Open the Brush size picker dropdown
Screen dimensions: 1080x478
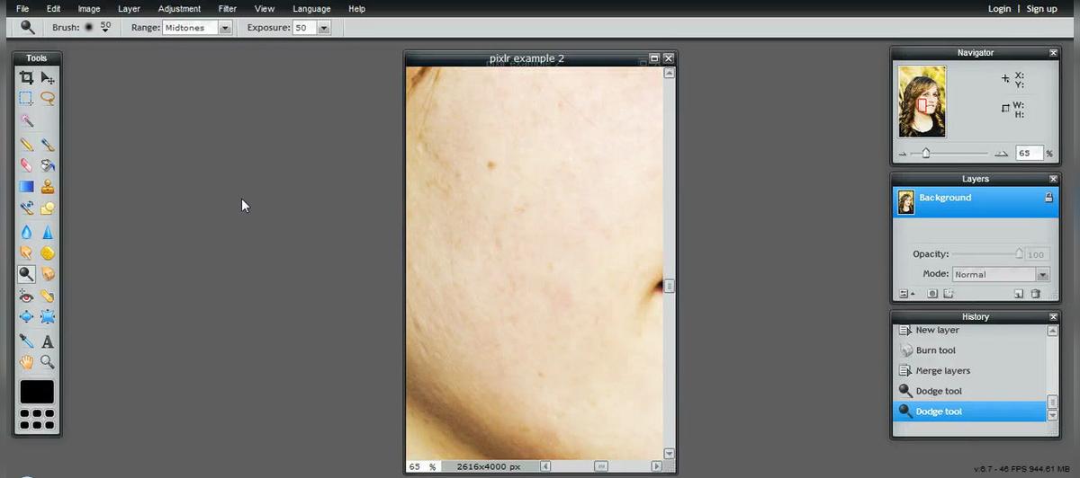coord(105,28)
